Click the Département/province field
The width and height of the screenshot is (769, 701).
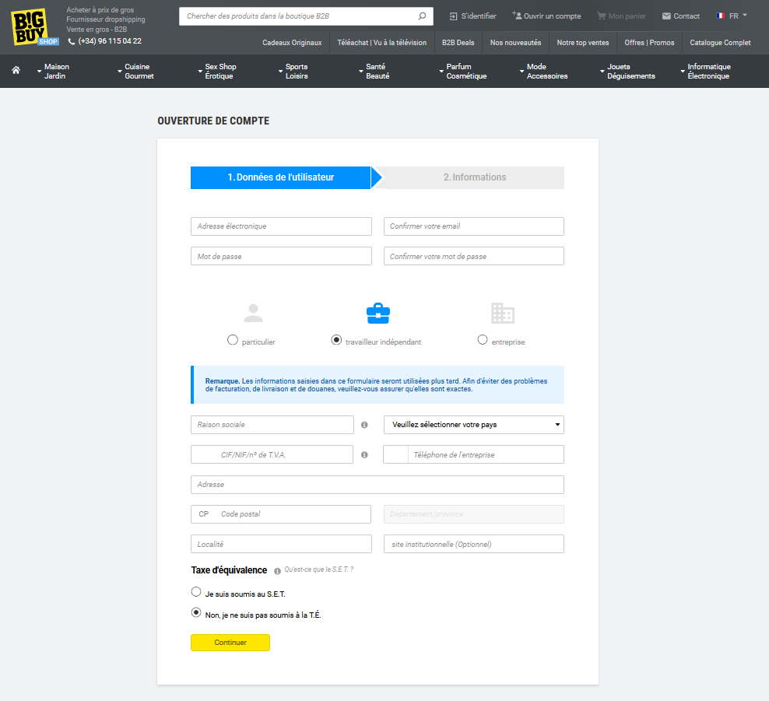pyautogui.click(x=474, y=514)
